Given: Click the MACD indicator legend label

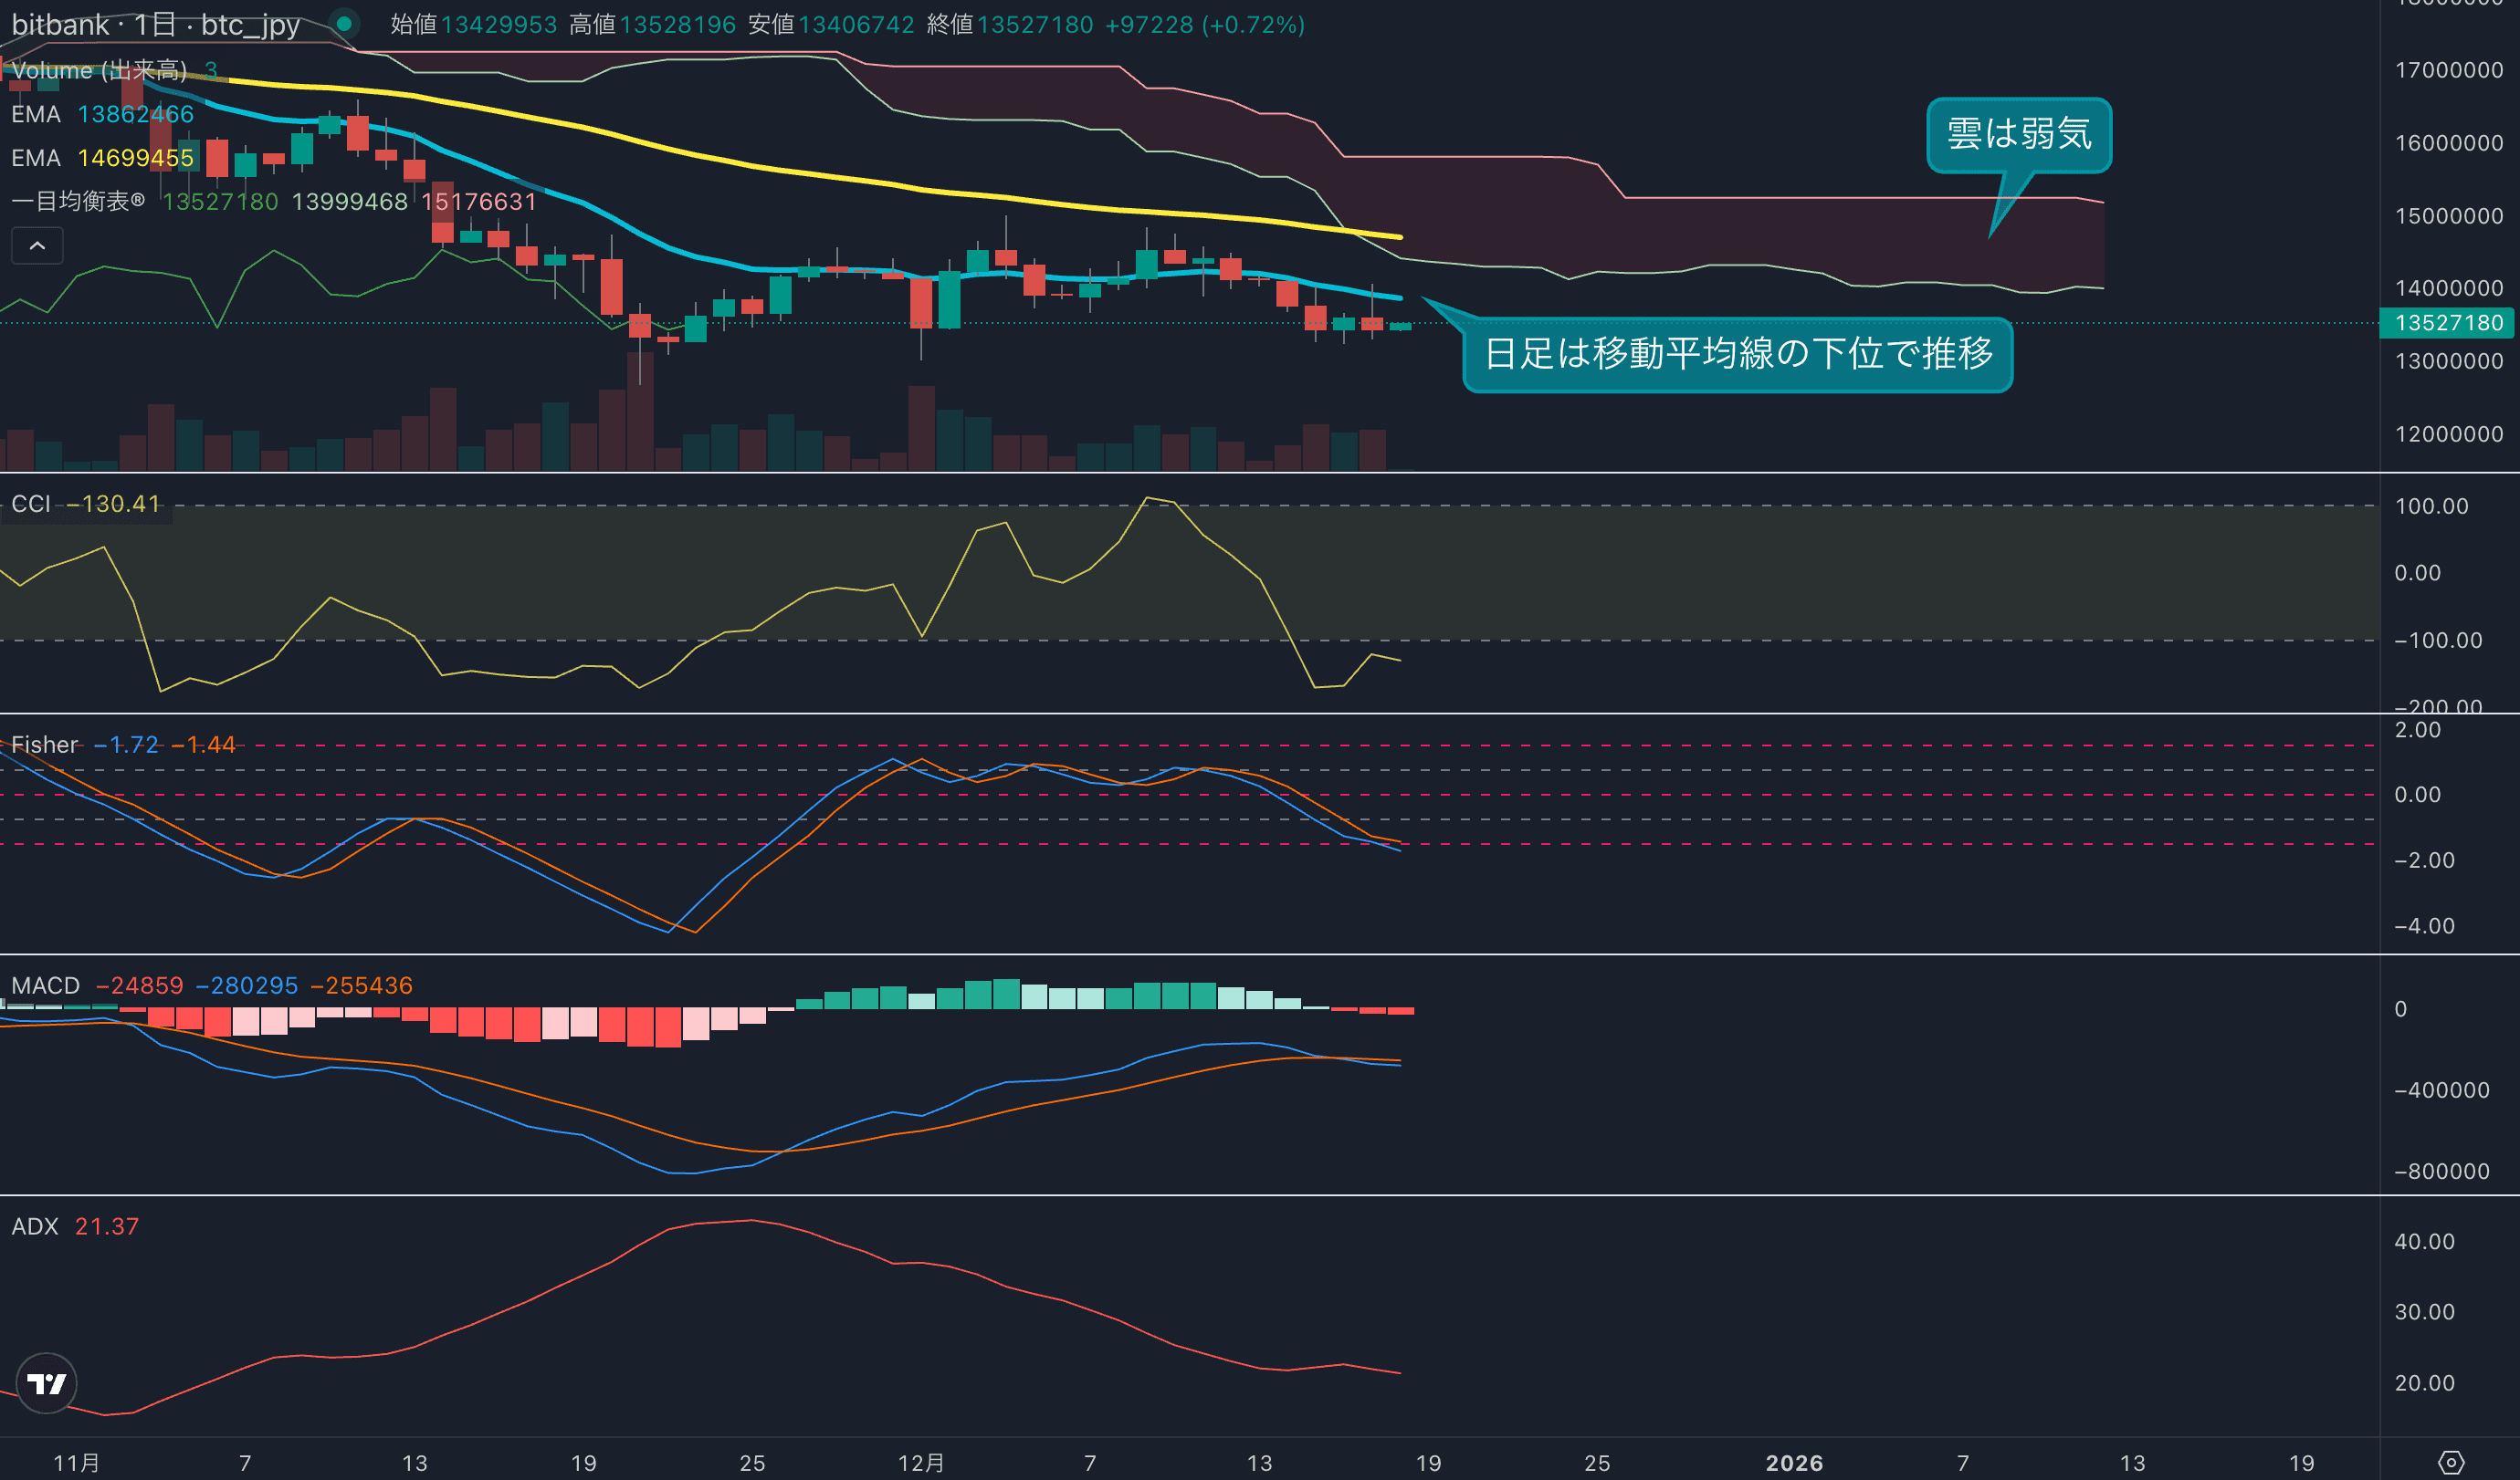Looking at the screenshot, I should pos(46,985).
